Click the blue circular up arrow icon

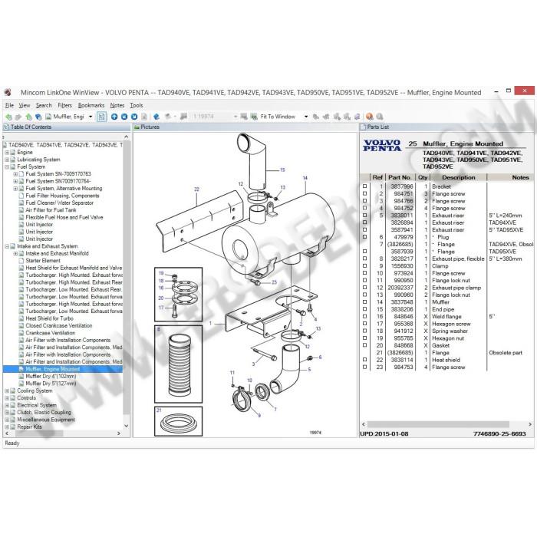pos(114,117)
